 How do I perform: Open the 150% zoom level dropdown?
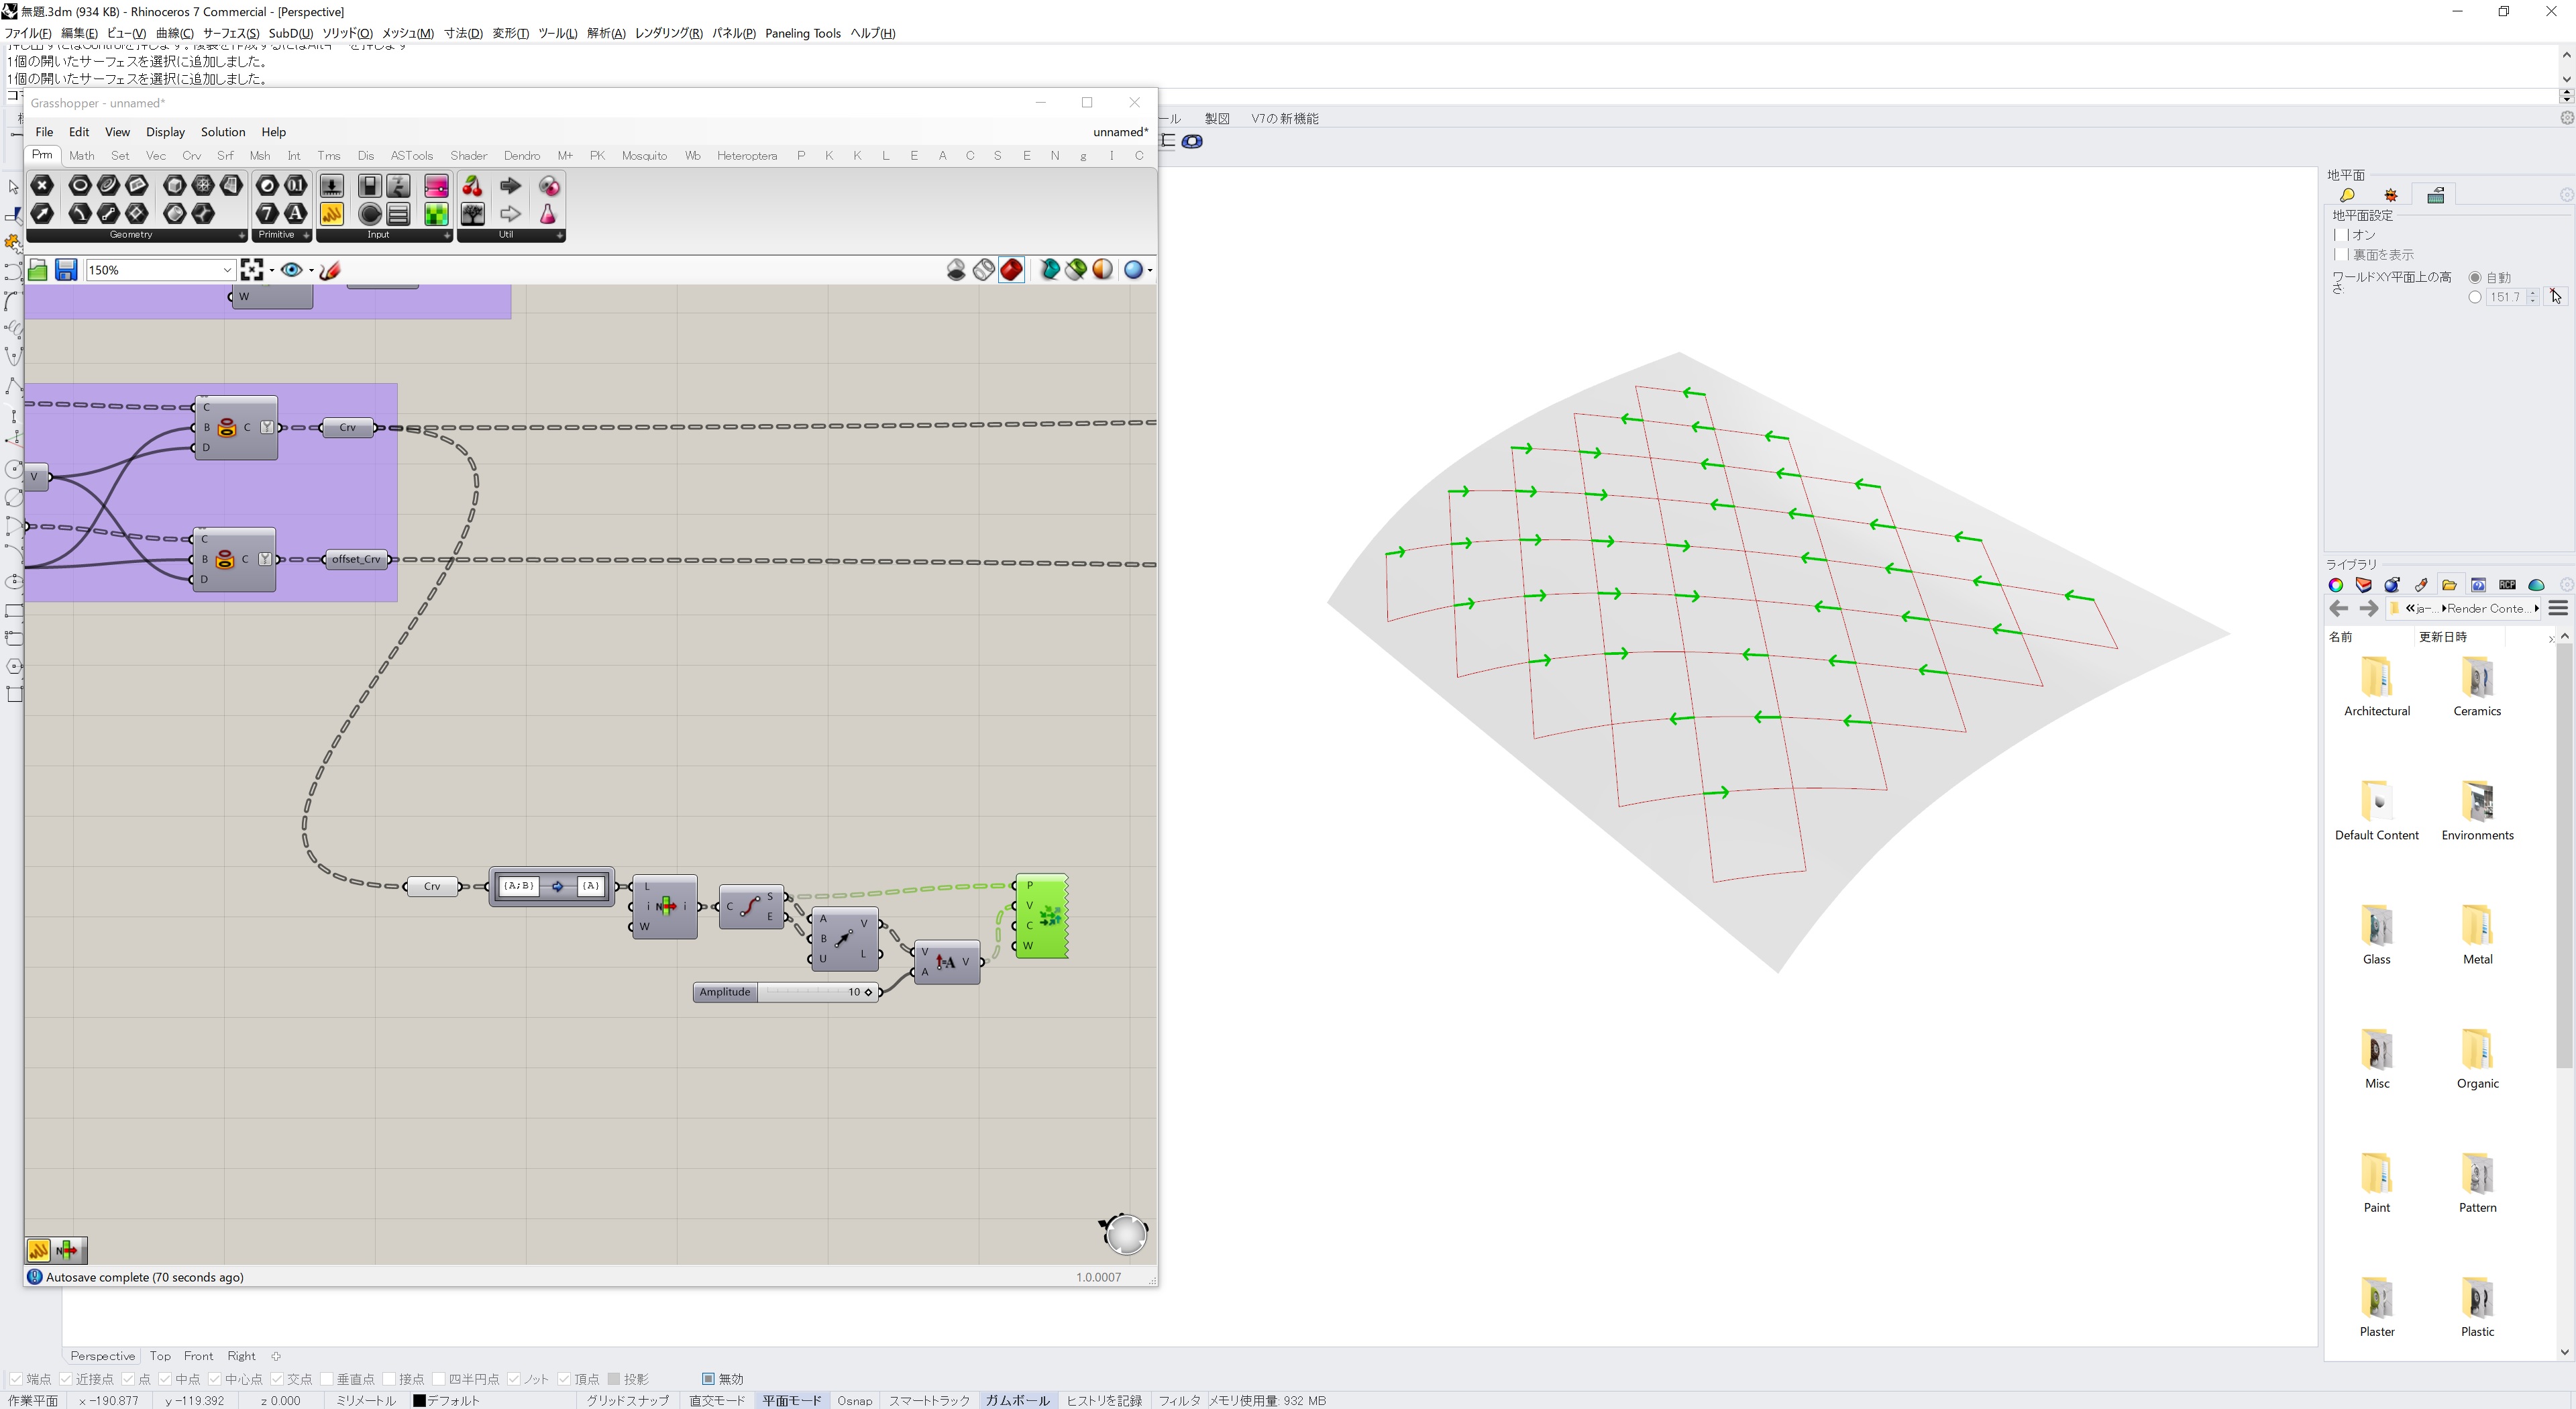227,270
